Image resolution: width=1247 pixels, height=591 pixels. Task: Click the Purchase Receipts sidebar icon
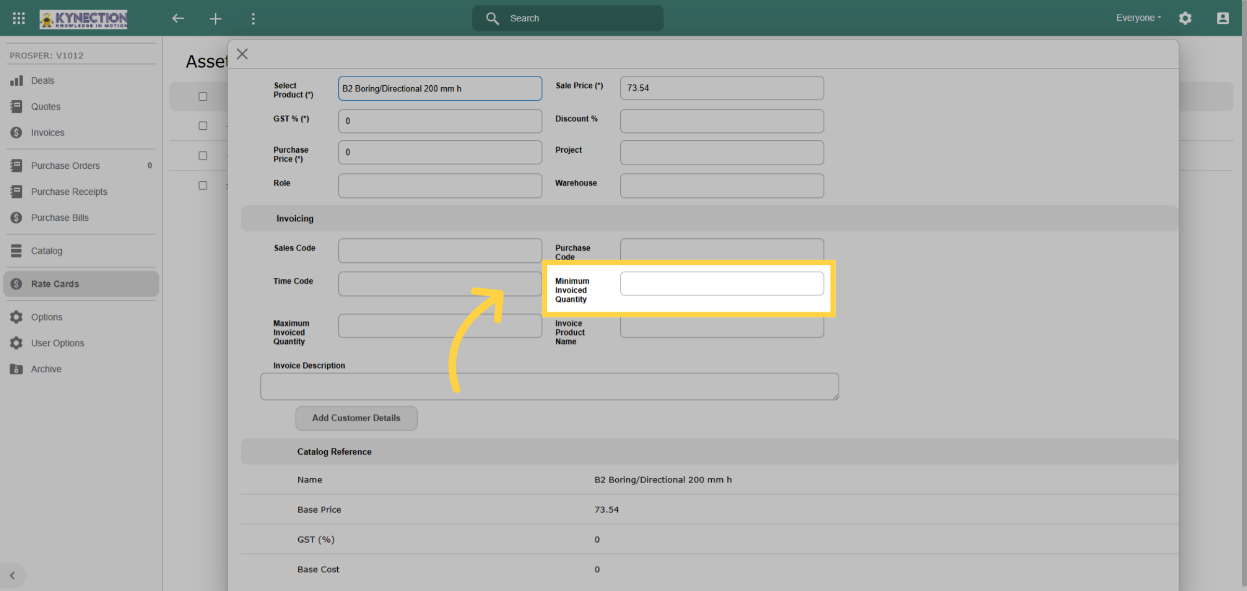click(x=17, y=192)
